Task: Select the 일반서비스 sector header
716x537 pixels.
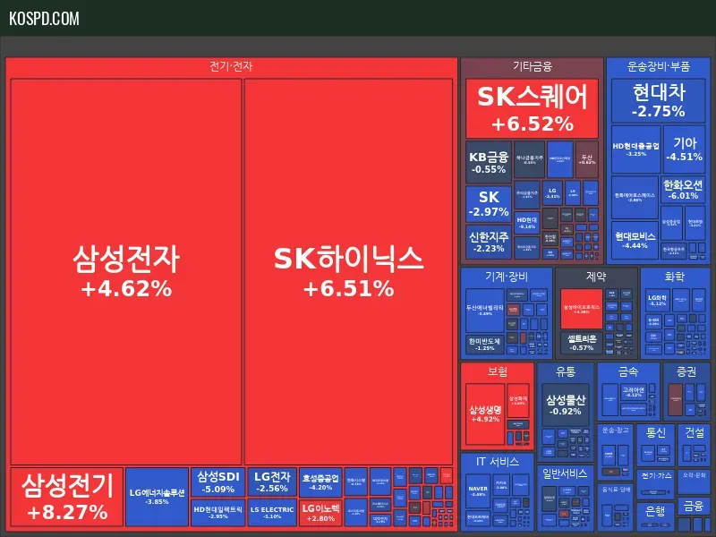Action: coord(565,474)
